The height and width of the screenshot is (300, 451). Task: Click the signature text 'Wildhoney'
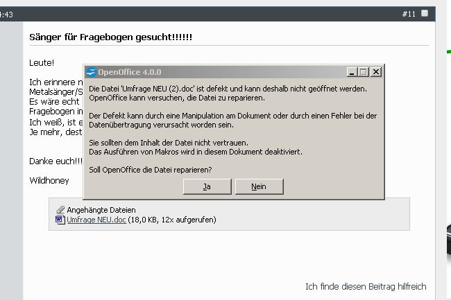49,181
